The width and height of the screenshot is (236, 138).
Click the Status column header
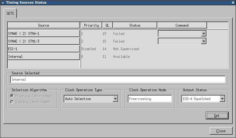[135, 25]
